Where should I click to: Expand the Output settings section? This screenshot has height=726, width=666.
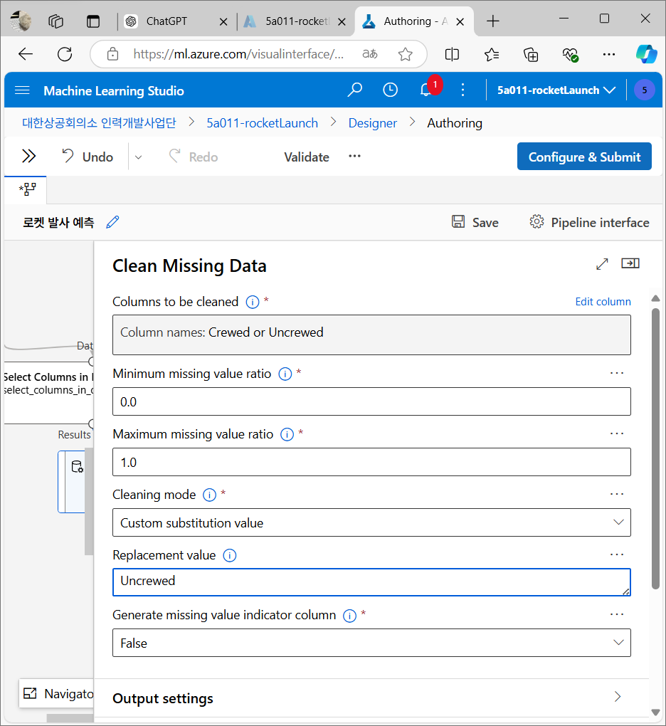(371, 698)
